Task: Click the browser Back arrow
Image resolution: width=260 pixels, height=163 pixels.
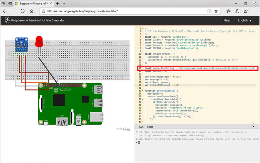Action: (x=5, y=11)
